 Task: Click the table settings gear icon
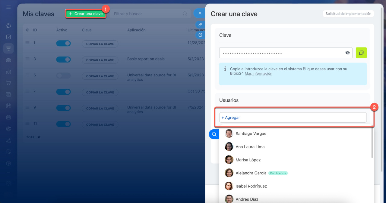pos(27,30)
